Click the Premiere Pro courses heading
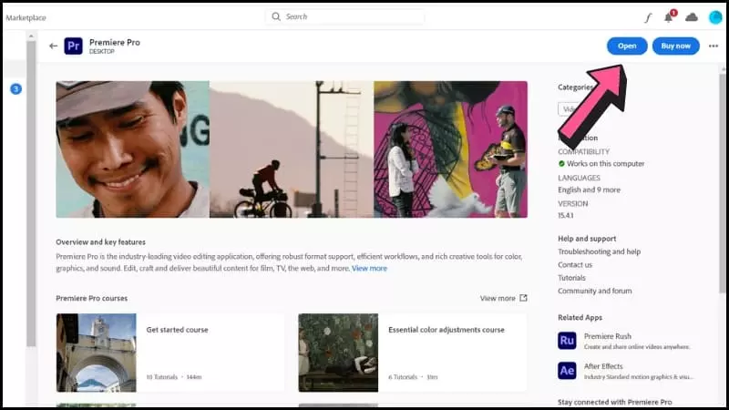Image resolution: width=729 pixels, height=410 pixels. pos(92,299)
